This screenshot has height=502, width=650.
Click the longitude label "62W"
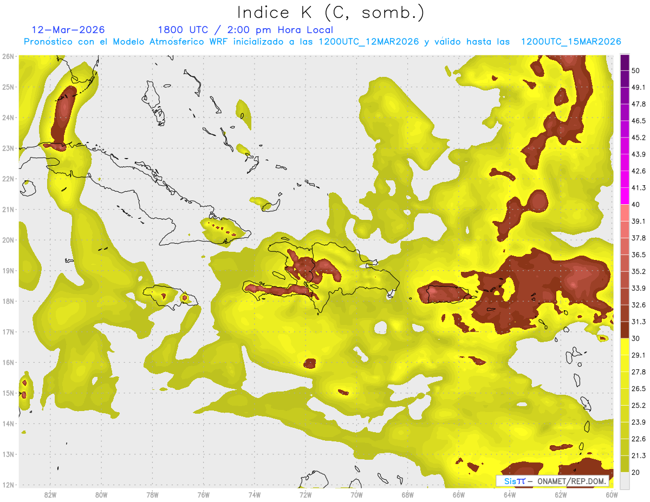[x=561, y=495]
